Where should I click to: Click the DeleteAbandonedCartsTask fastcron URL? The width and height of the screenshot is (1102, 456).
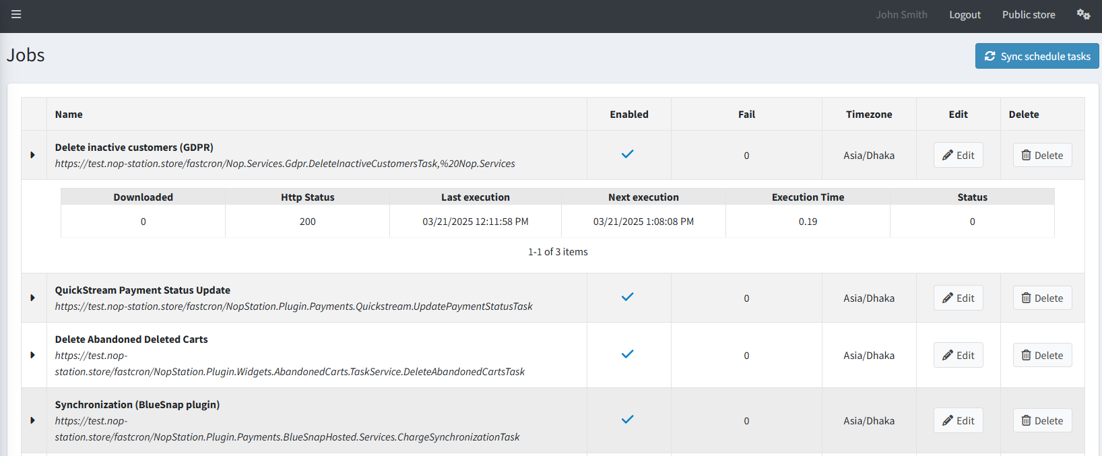290,364
